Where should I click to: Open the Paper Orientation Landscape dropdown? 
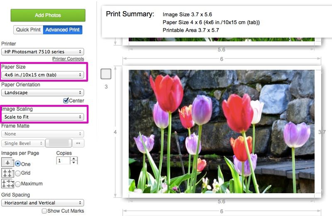coord(43,93)
